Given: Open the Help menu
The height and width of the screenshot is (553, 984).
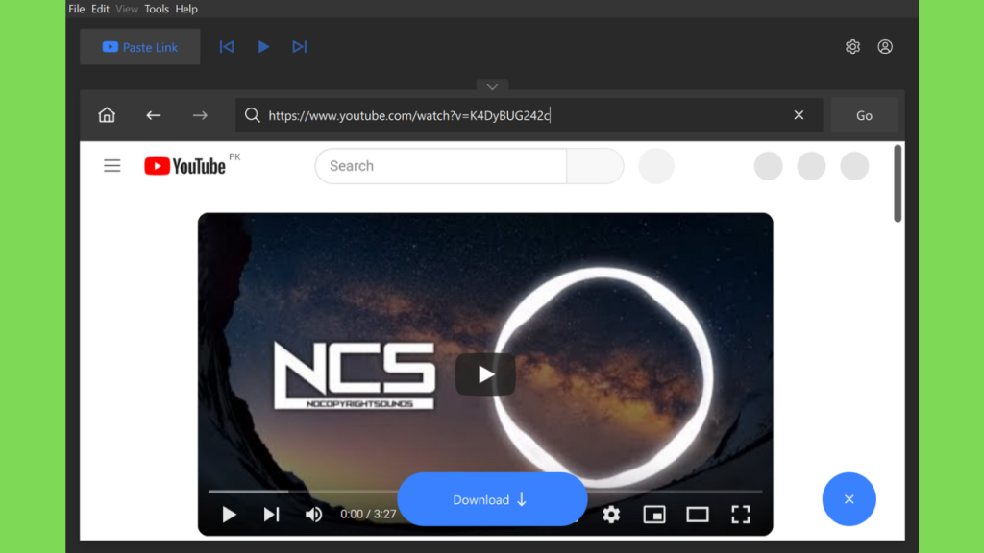Looking at the screenshot, I should click(186, 9).
